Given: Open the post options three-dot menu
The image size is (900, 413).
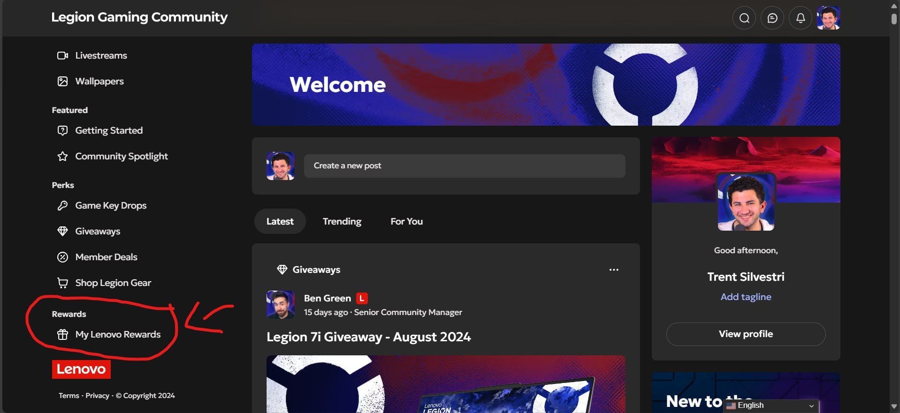Looking at the screenshot, I should click(614, 270).
